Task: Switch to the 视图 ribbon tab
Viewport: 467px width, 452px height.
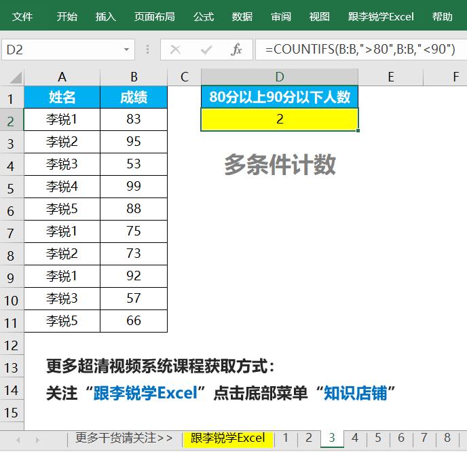Action: point(320,16)
